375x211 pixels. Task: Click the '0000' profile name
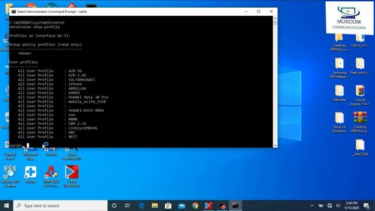(73, 119)
